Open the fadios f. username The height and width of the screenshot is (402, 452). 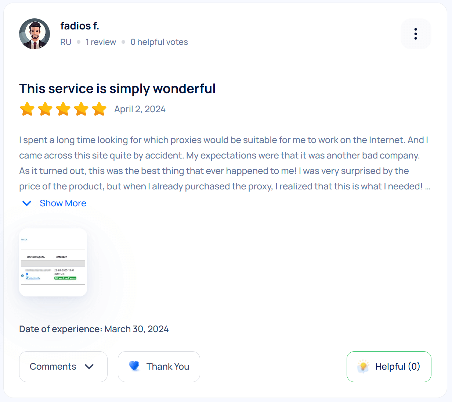tap(80, 26)
